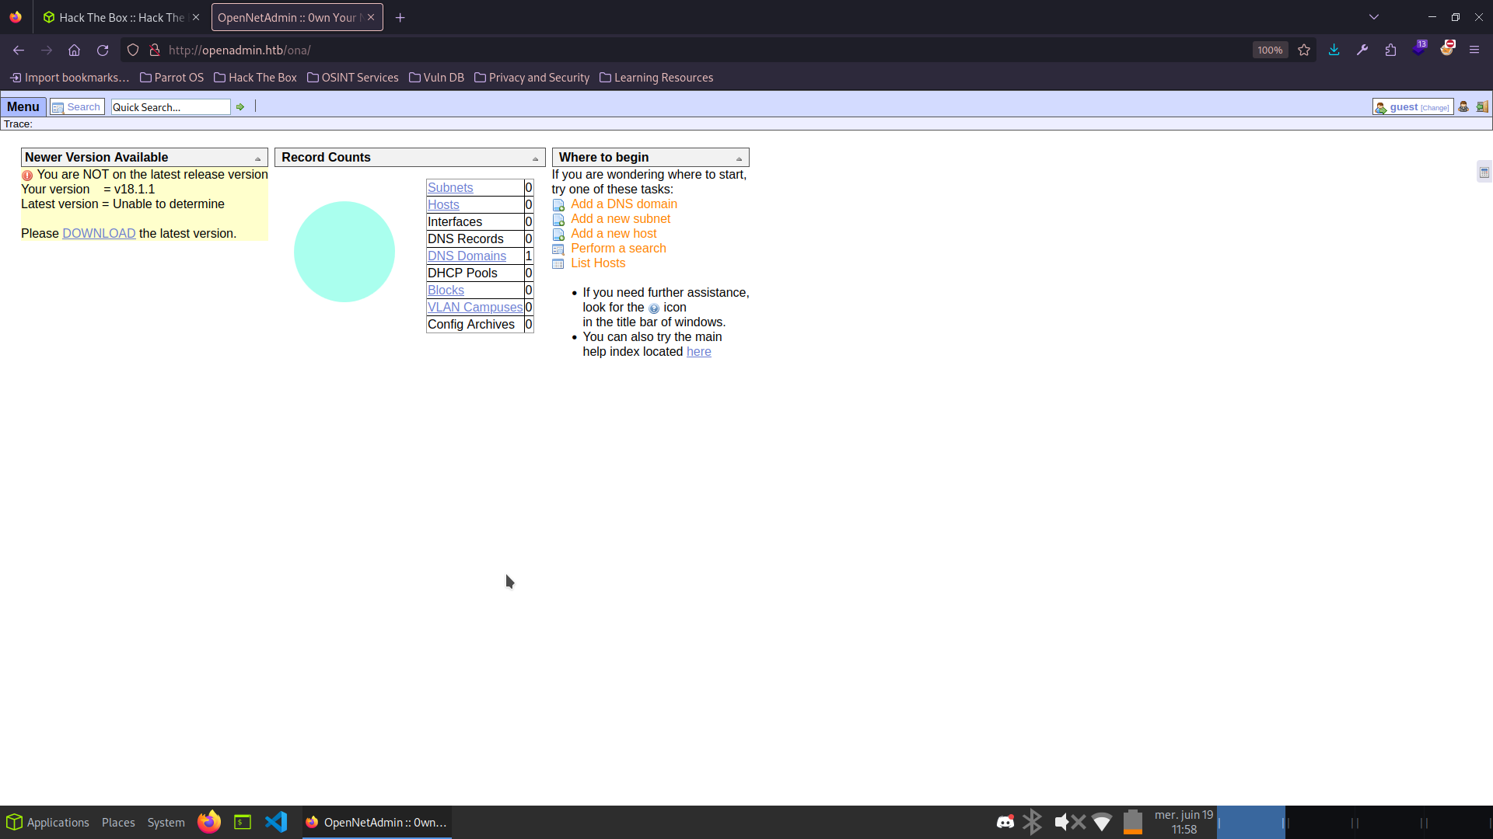Screen dimensions: 1493x839
Task: Collapse the Record Counts panel
Action: [x=535, y=157]
